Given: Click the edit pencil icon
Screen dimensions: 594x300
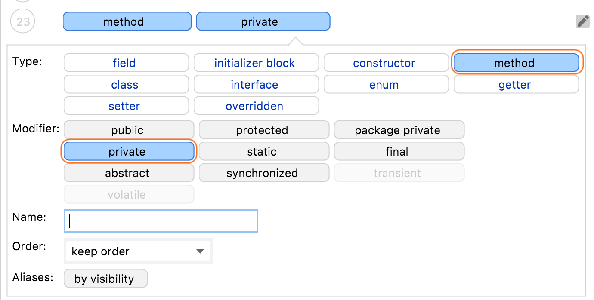Looking at the screenshot, I should tap(583, 21).
